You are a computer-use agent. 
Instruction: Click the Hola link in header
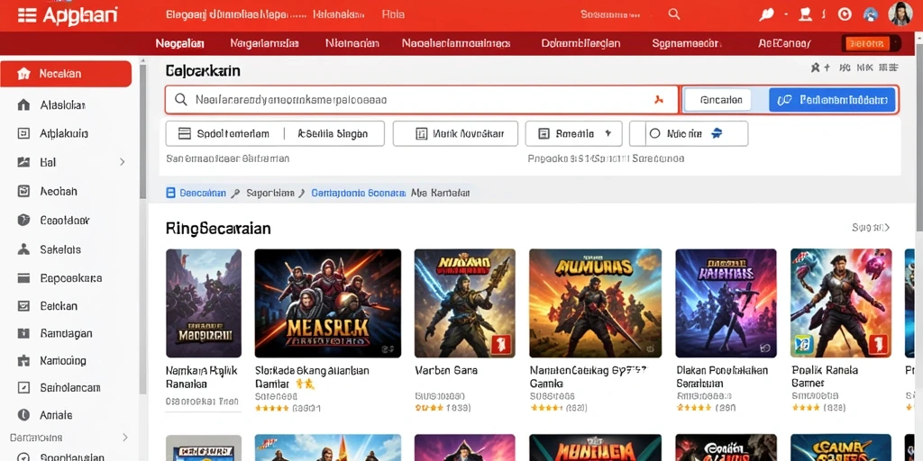[393, 14]
